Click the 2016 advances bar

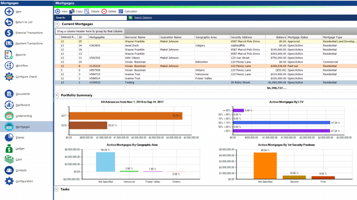(x=88, y=125)
